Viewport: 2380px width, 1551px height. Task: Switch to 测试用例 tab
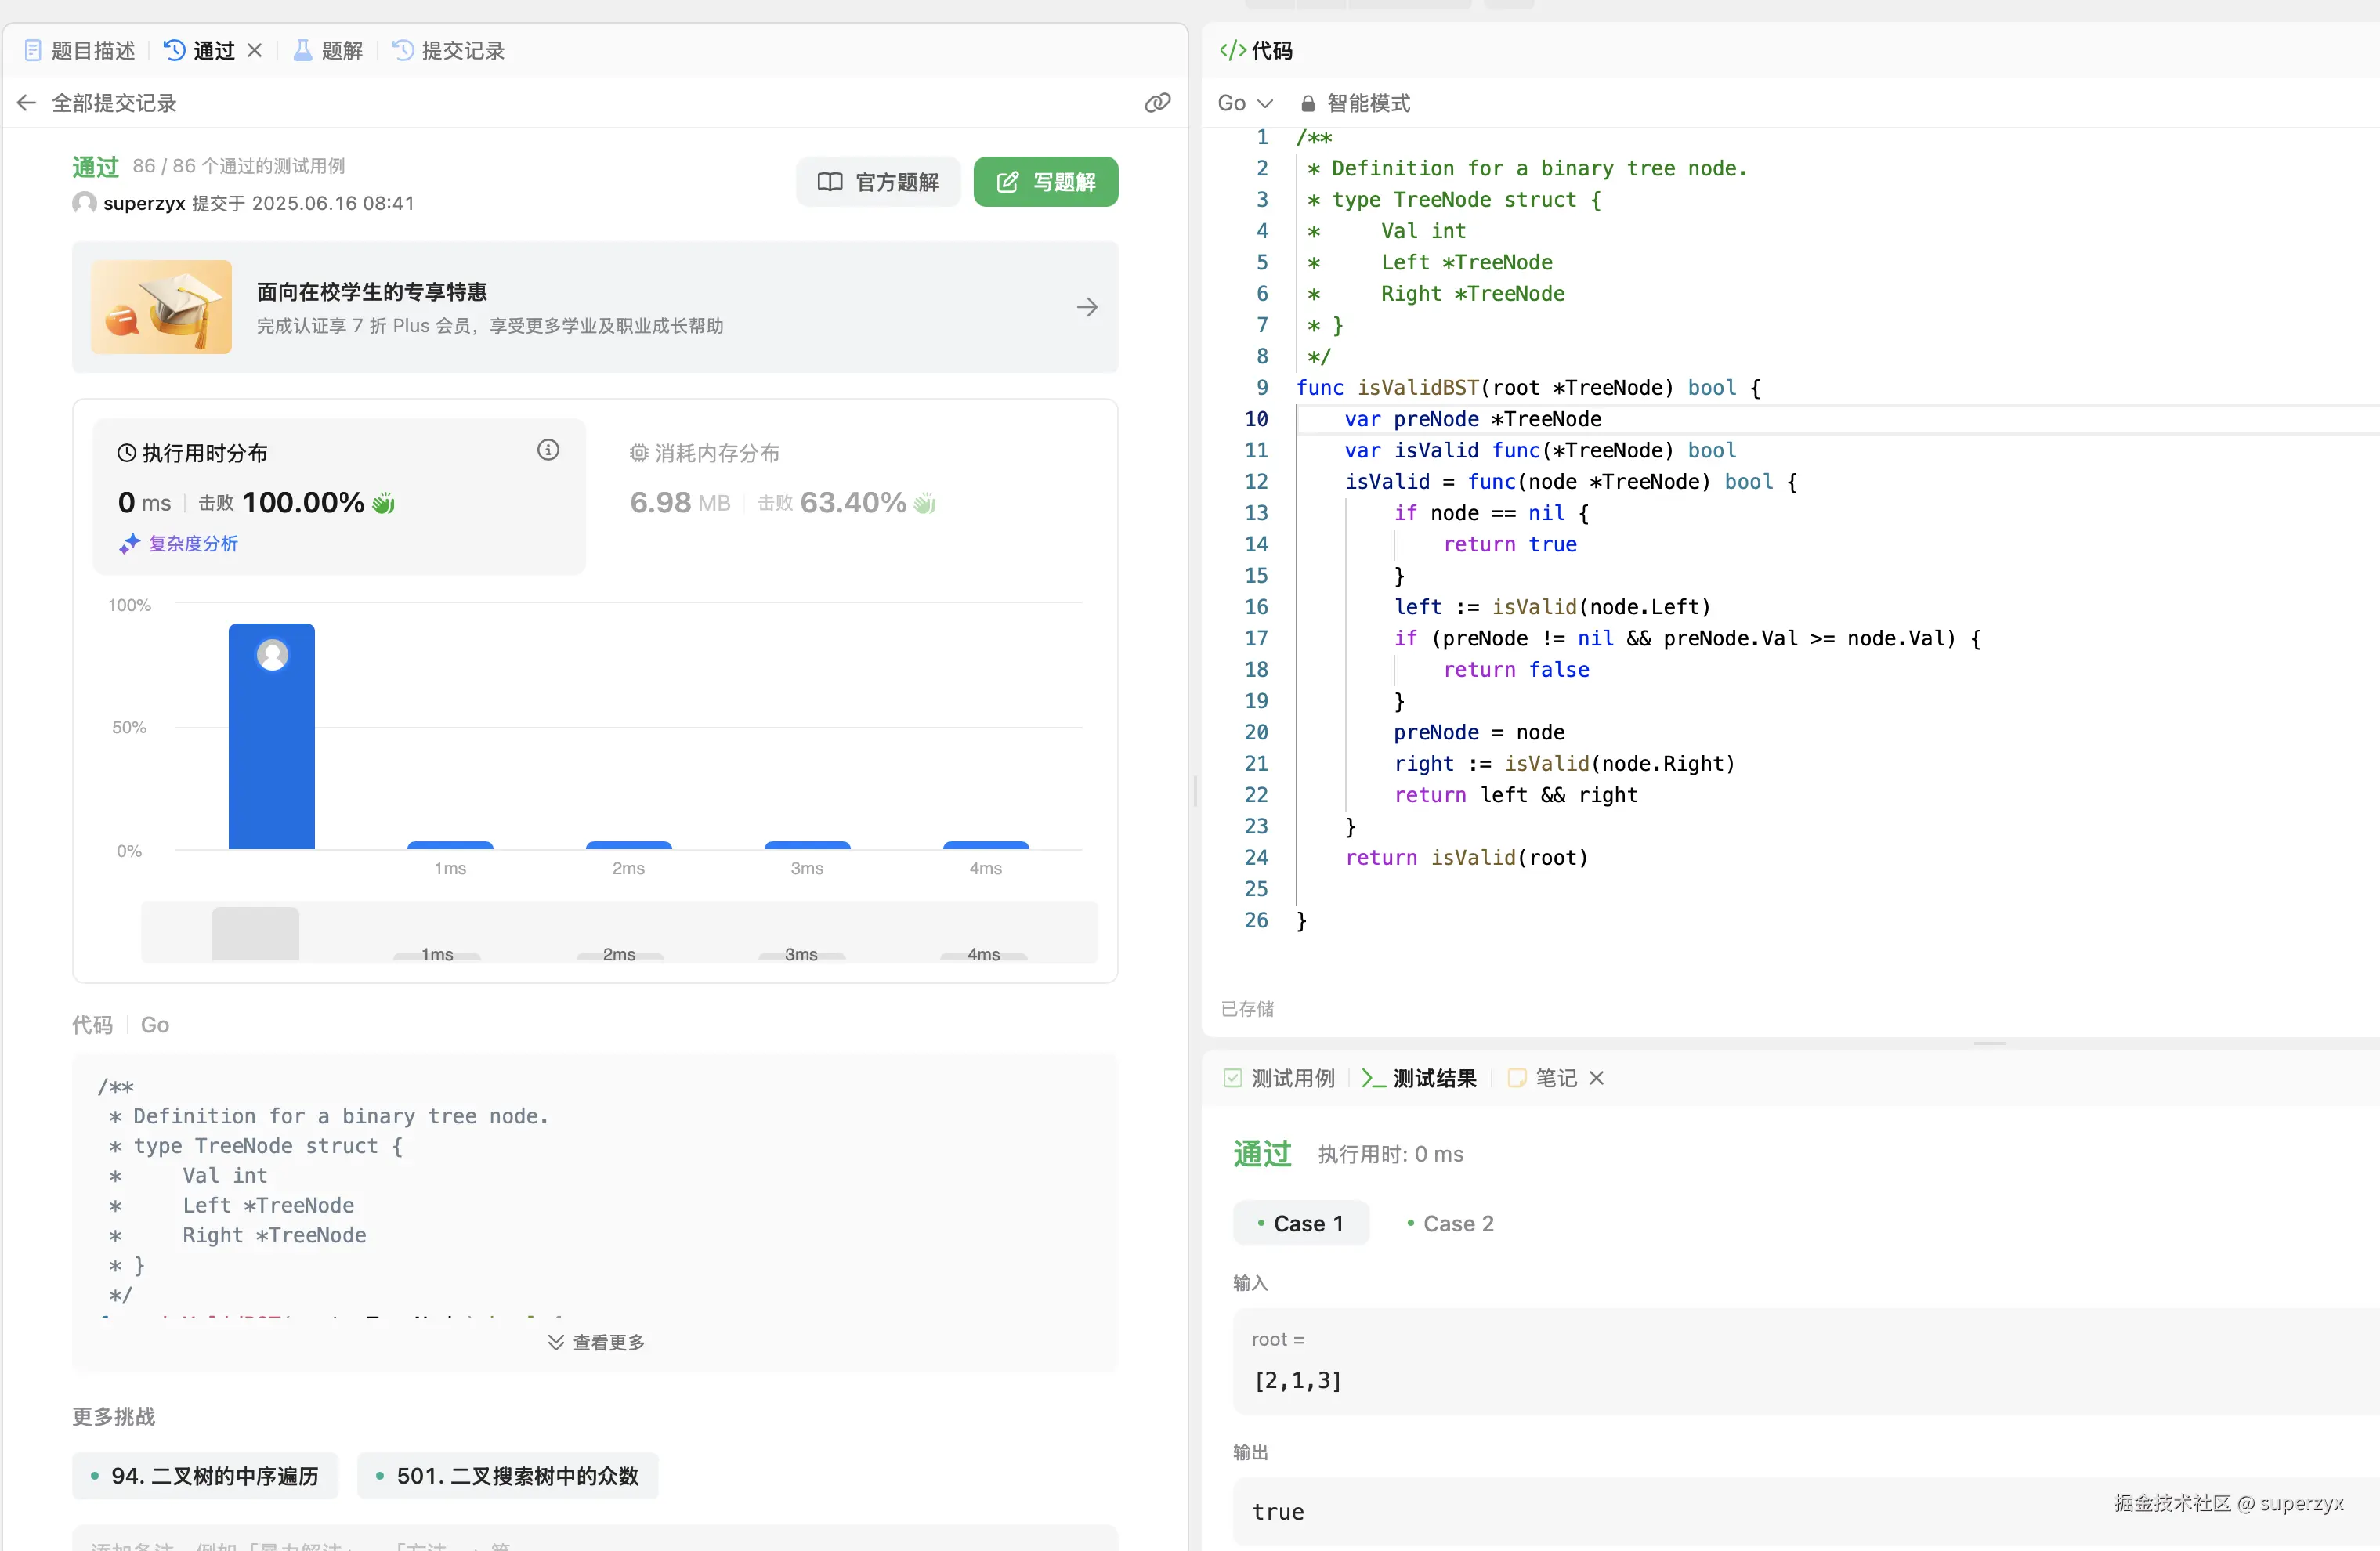click(1280, 1077)
